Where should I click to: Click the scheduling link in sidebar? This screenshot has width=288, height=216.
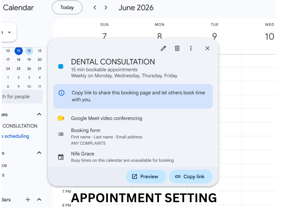pos(16,136)
